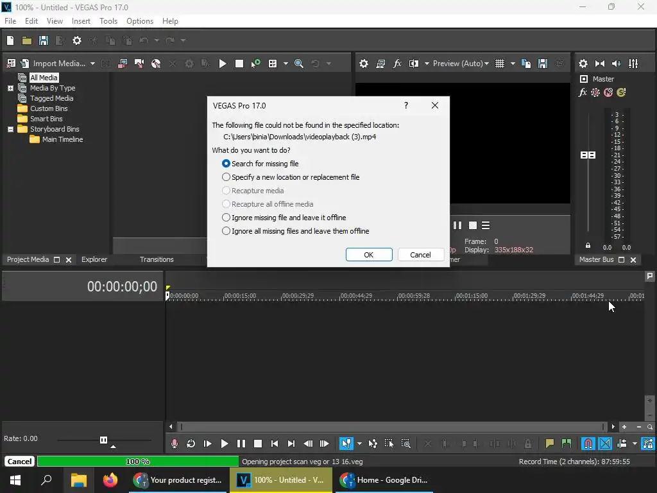Collapse the Storyboard Bins tree node
This screenshot has width=657, height=493.
tap(10, 129)
